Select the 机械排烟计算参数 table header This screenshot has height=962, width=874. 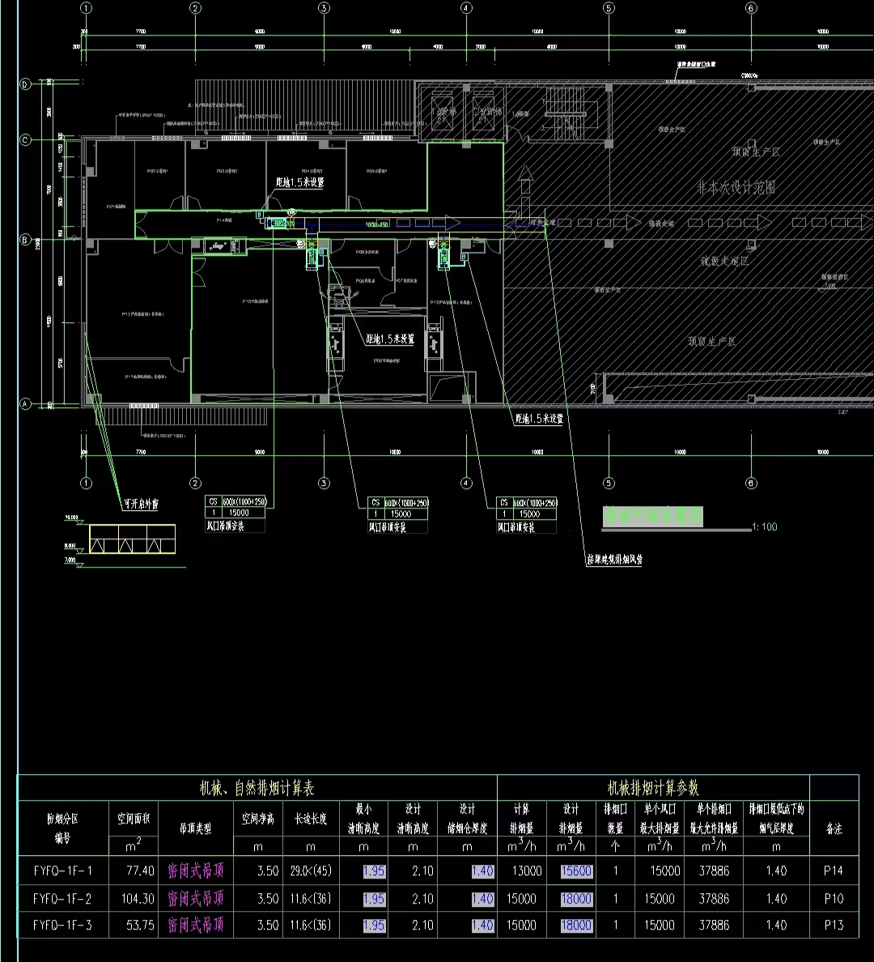click(653, 788)
